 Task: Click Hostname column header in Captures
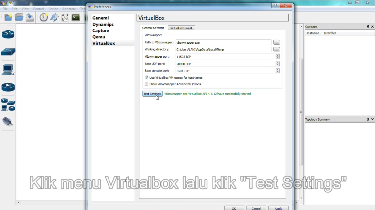point(312,33)
